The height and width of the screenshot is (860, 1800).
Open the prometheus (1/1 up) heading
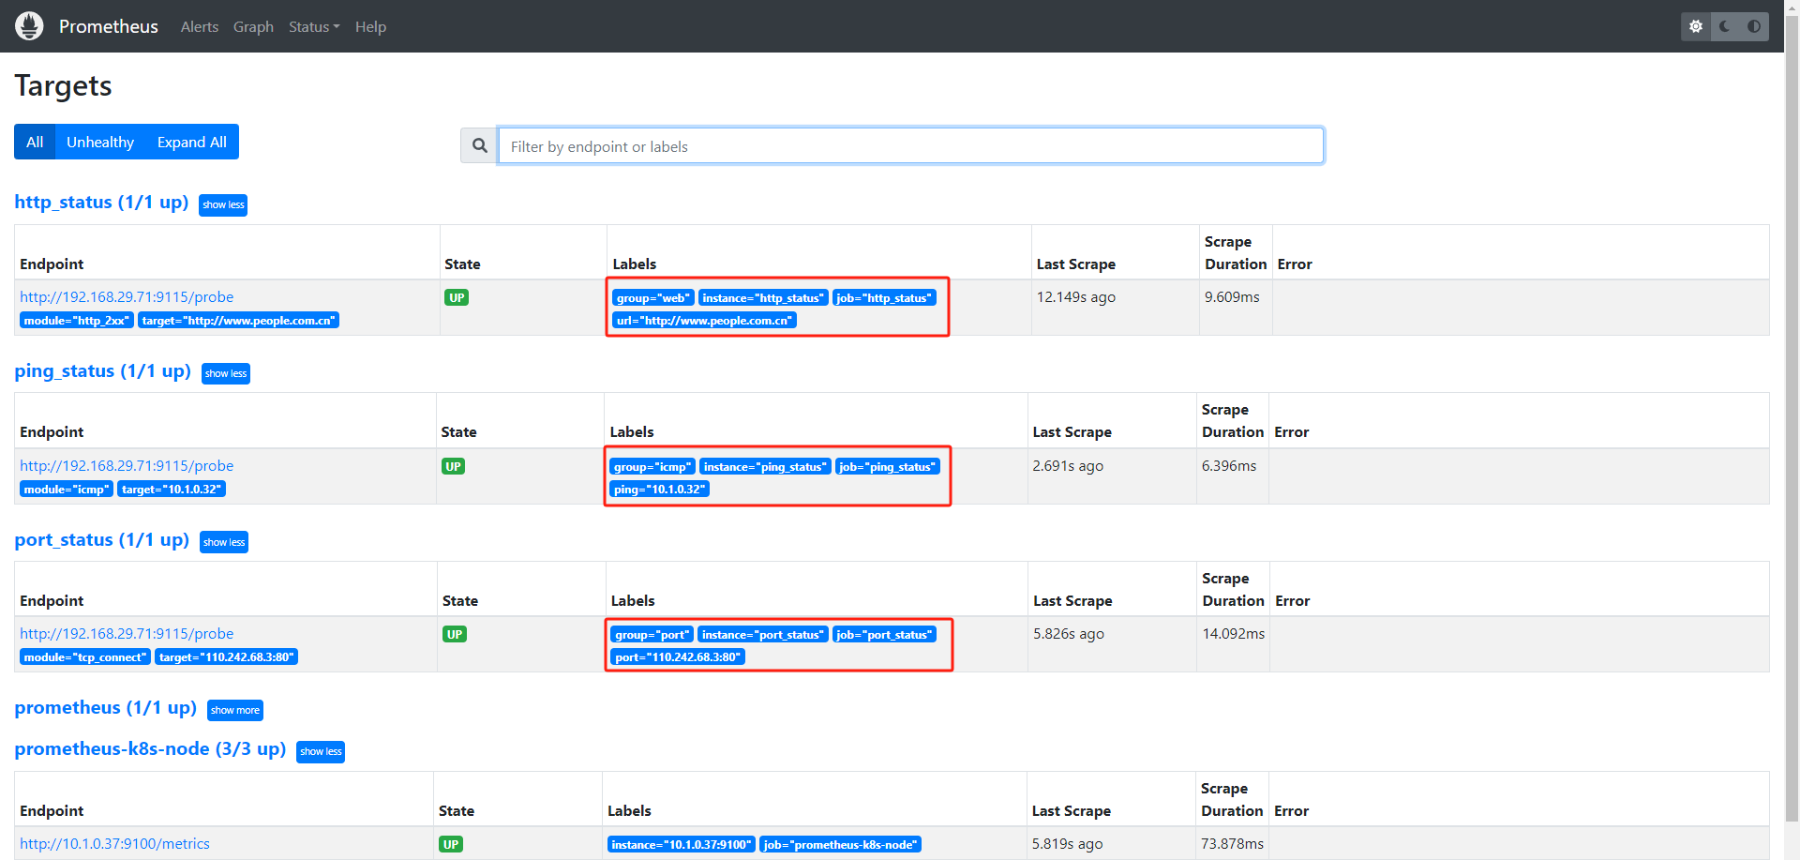tap(105, 707)
